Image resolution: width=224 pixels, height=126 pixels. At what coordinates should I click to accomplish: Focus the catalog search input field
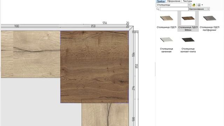[x=174, y=9]
